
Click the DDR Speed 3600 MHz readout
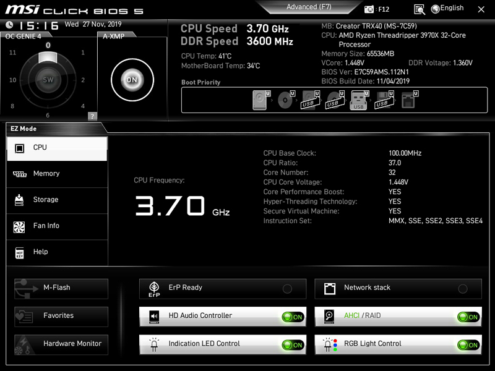point(237,41)
